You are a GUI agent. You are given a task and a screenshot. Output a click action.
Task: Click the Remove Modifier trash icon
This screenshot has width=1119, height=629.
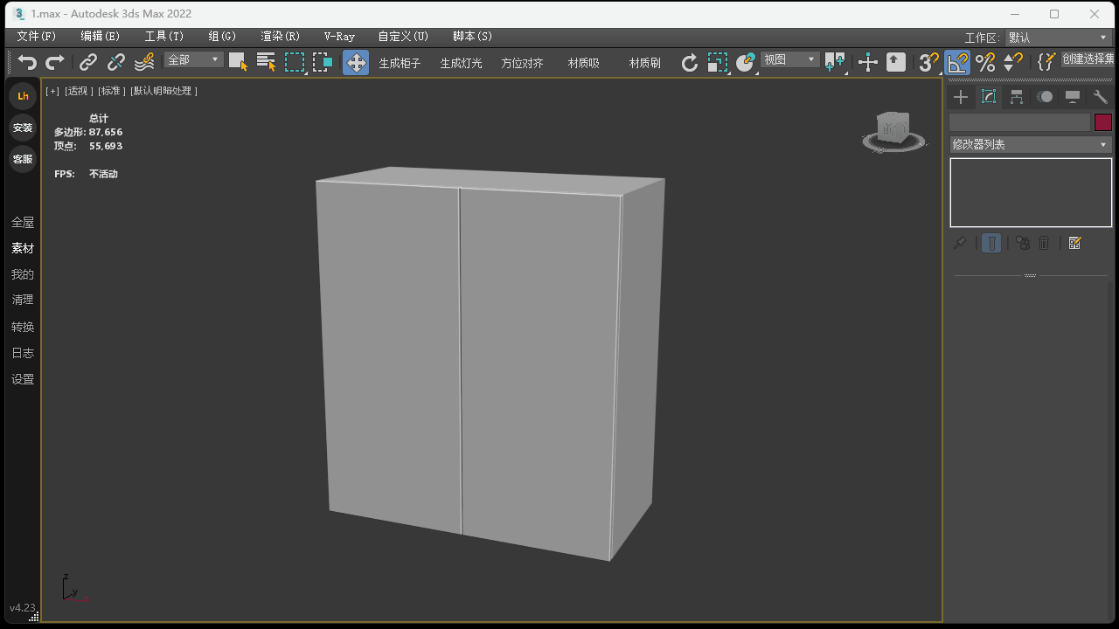click(x=1044, y=243)
